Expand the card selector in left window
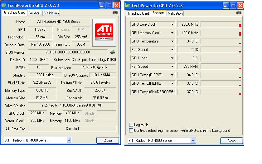The width and height of the screenshot is (262, 164). tap(69, 140)
